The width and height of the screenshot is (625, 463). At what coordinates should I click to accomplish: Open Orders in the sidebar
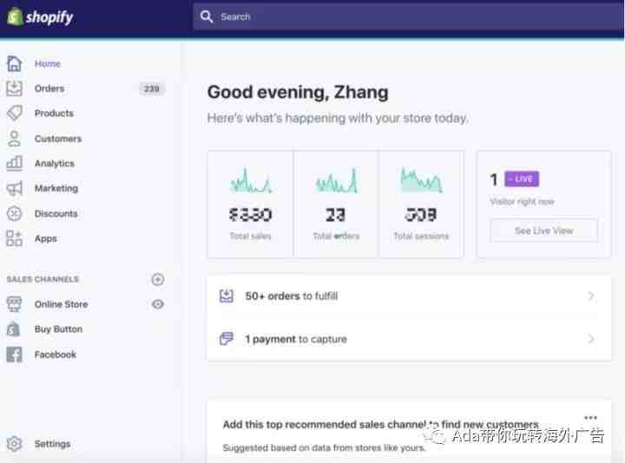pyautogui.click(x=49, y=88)
